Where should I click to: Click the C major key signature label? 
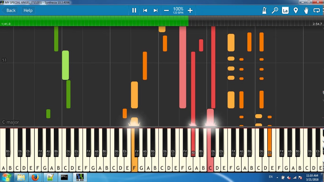[11, 122]
